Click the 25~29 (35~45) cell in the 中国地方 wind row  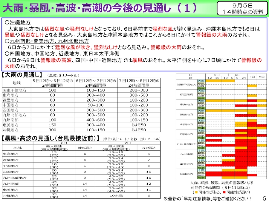click(x=116, y=166)
